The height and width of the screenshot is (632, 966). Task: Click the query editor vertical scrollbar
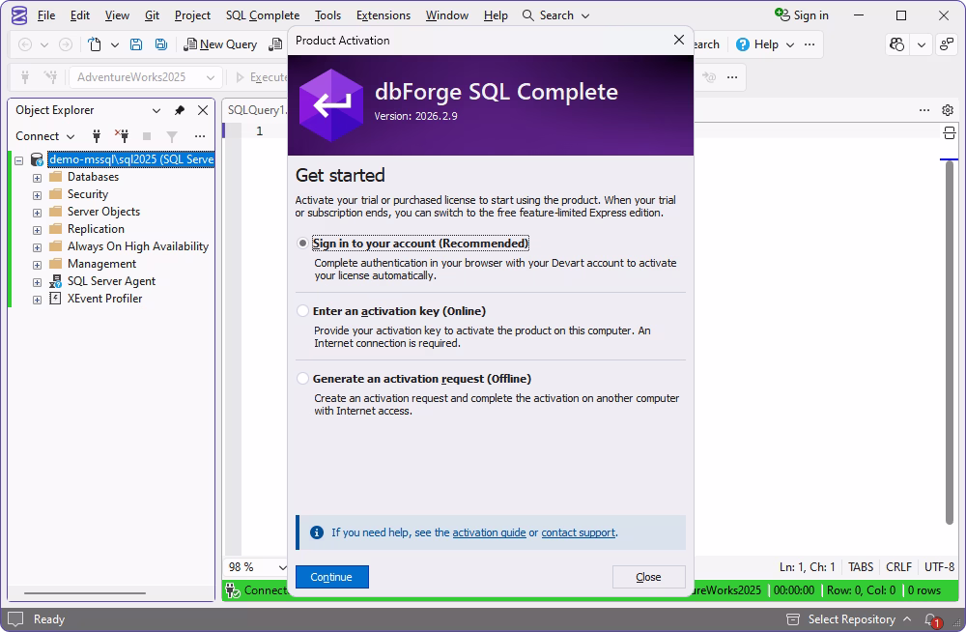point(950,342)
